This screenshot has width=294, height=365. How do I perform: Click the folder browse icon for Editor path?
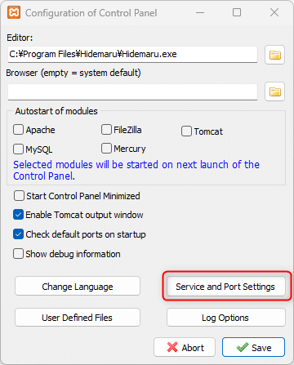coord(274,55)
